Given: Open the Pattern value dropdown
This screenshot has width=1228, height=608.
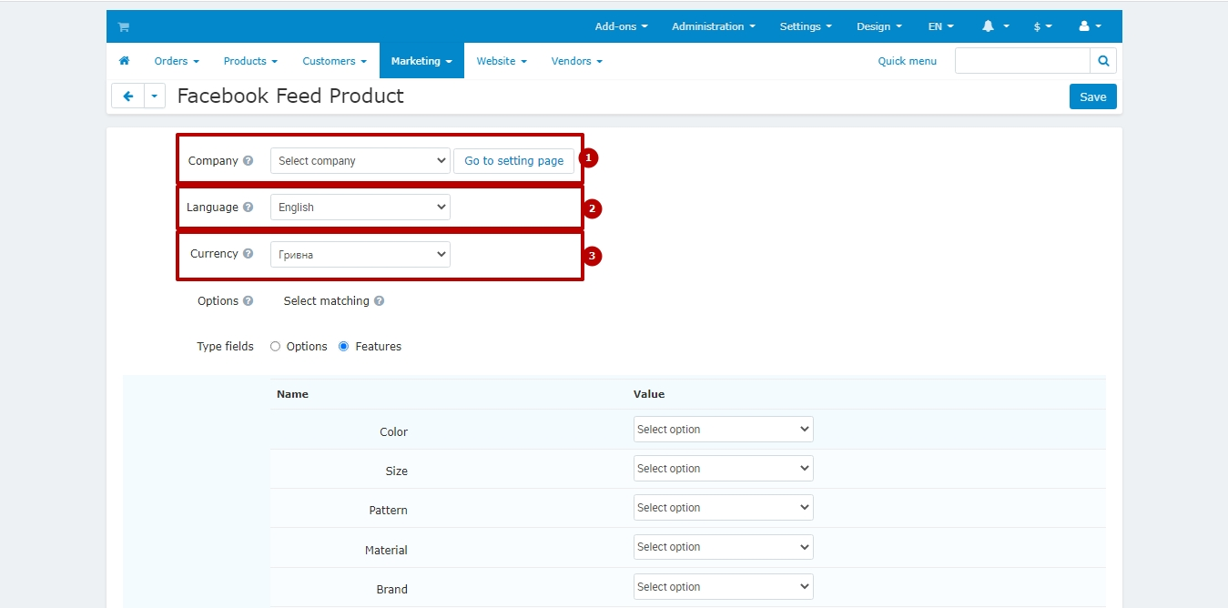Looking at the screenshot, I should [723, 508].
